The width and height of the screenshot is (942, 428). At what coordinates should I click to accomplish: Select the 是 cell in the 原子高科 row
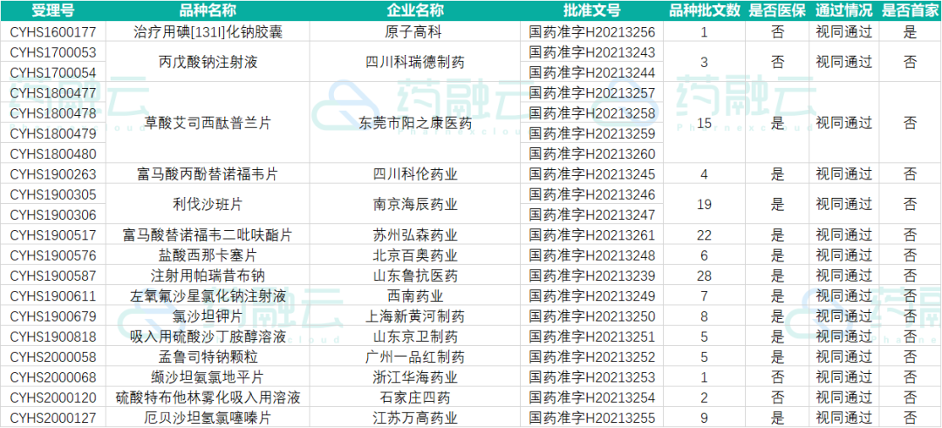(910, 31)
